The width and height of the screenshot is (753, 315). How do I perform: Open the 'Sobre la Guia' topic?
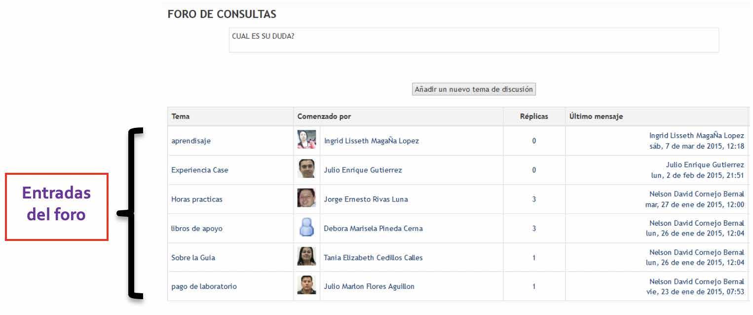pyautogui.click(x=193, y=258)
